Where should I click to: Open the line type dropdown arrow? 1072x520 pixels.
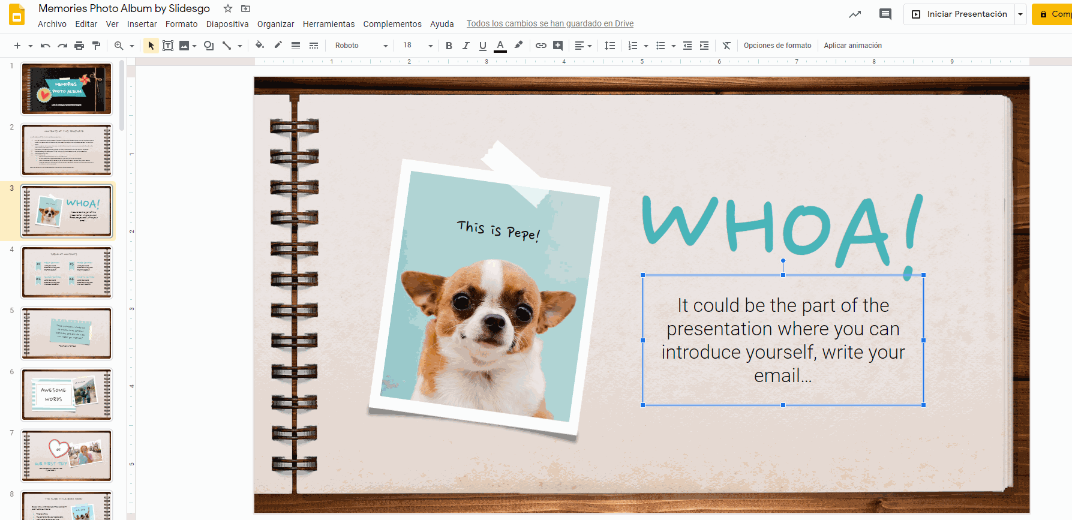point(240,46)
